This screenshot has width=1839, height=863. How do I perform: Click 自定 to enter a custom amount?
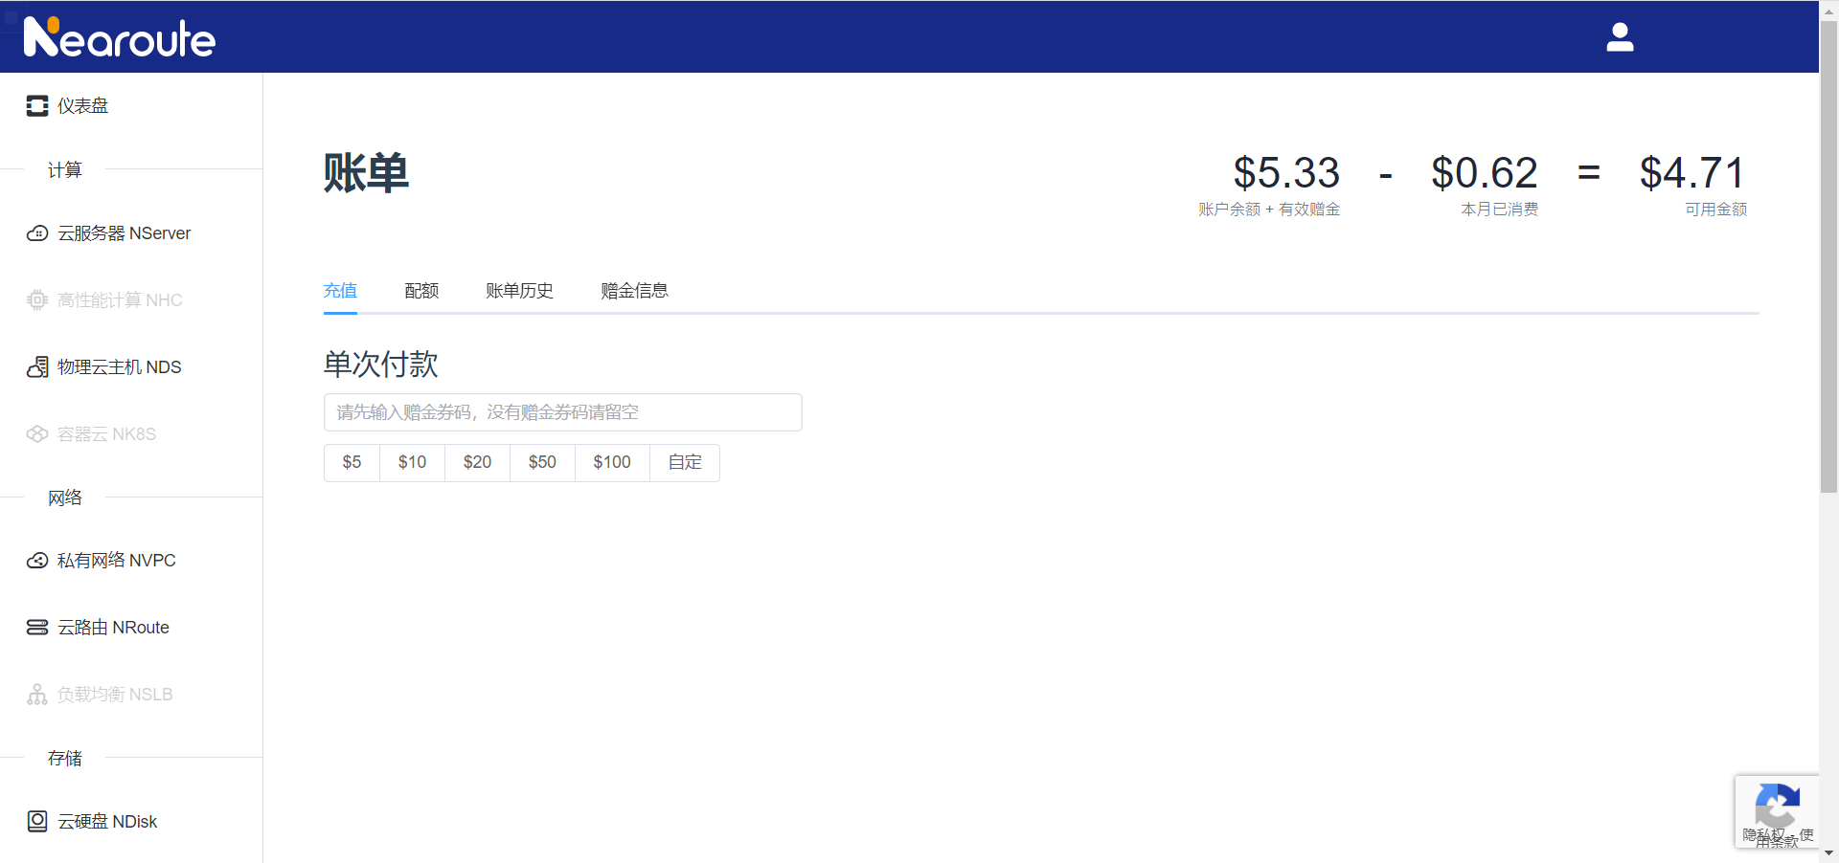click(x=684, y=462)
